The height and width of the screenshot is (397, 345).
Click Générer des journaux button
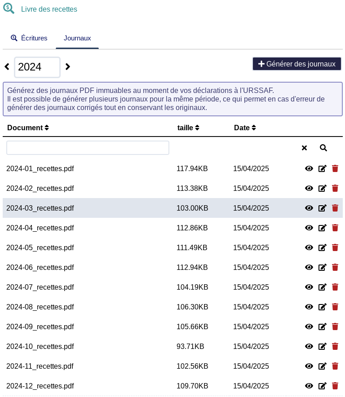(297, 64)
